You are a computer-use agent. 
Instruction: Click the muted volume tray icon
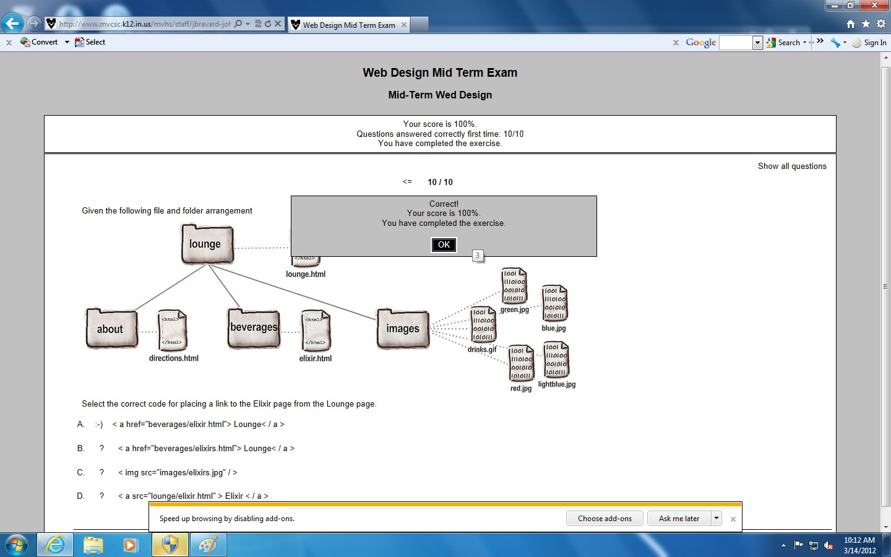click(x=829, y=545)
